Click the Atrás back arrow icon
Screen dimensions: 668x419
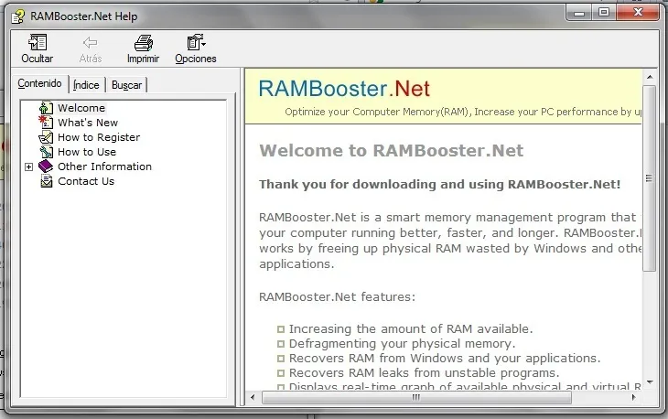click(90, 42)
